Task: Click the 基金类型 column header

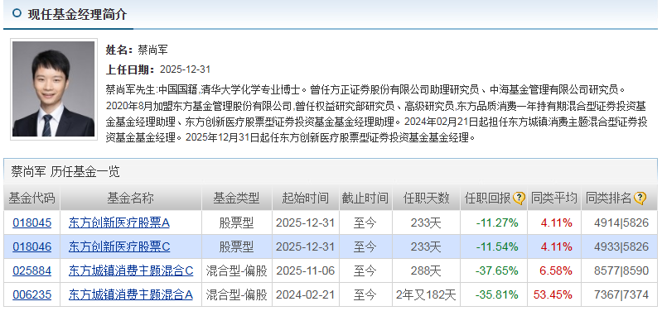Action: pyautogui.click(x=236, y=198)
